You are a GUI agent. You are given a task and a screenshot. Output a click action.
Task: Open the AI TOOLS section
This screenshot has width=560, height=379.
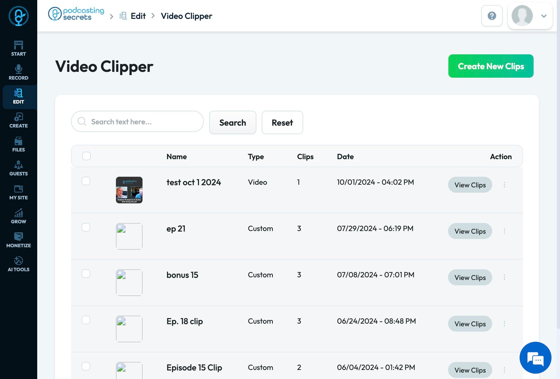pos(18,264)
